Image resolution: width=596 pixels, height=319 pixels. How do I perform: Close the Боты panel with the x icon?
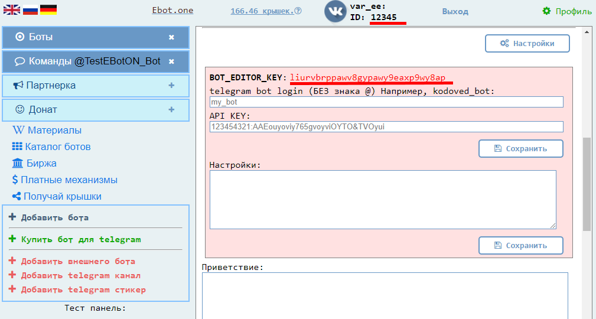(171, 37)
